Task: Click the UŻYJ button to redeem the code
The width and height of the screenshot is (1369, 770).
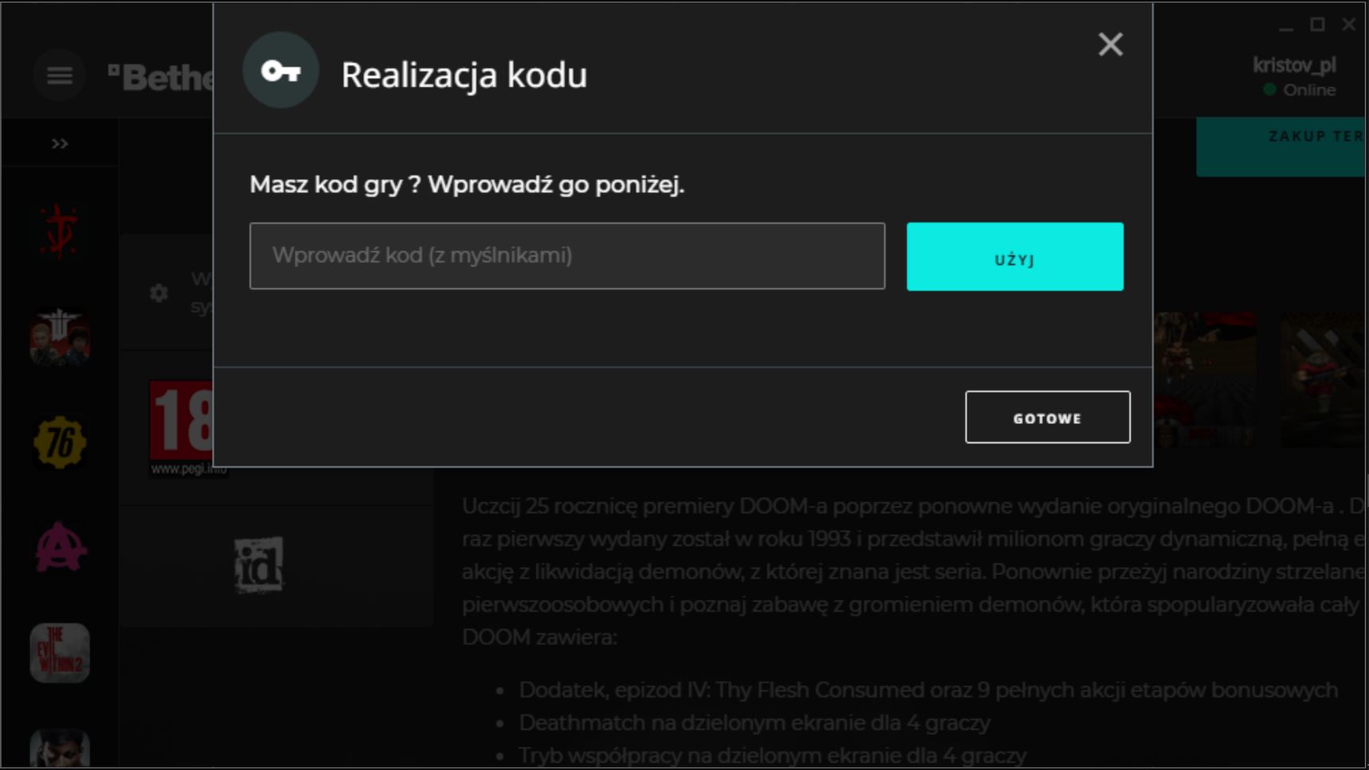Action: pyautogui.click(x=1015, y=256)
